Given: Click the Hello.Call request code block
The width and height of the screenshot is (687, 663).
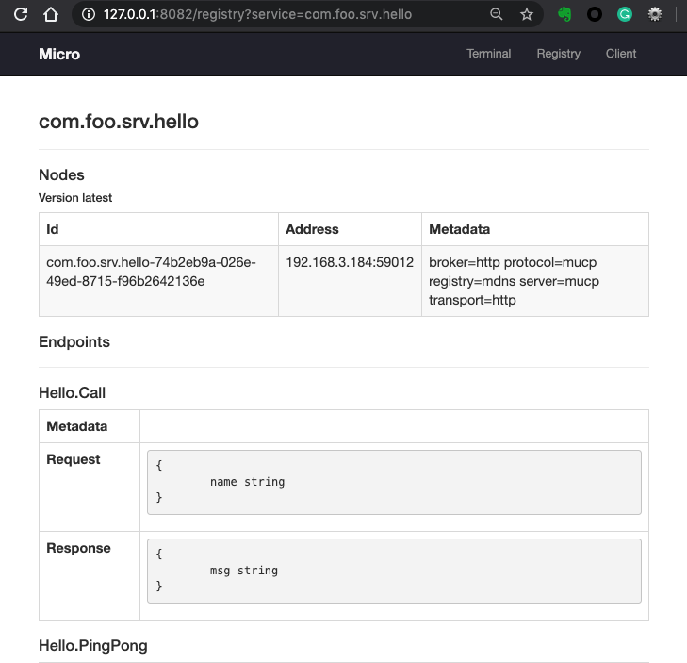Looking at the screenshot, I should [x=393, y=482].
